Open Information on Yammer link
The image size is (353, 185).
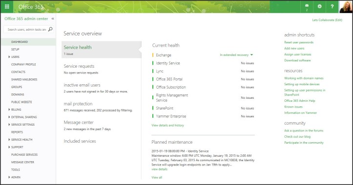(x=300, y=113)
